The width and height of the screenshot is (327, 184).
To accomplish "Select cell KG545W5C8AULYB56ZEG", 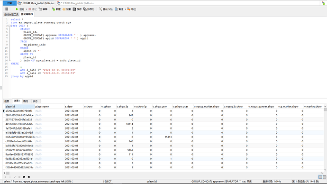I will point(20,137).
